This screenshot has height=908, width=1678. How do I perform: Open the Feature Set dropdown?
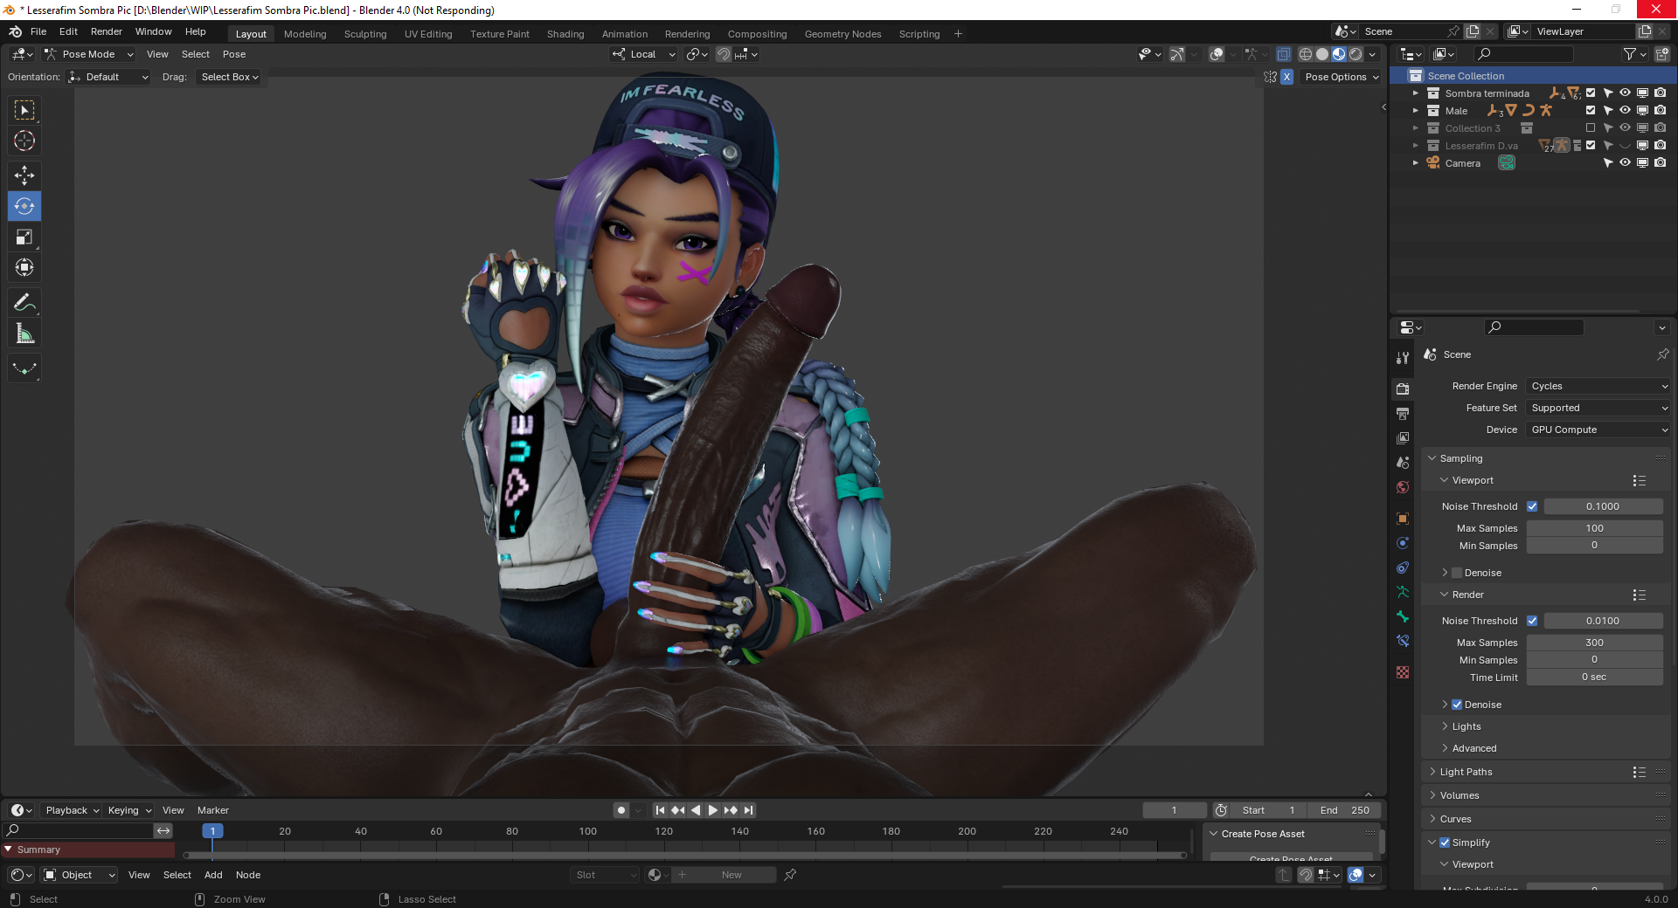point(1598,408)
